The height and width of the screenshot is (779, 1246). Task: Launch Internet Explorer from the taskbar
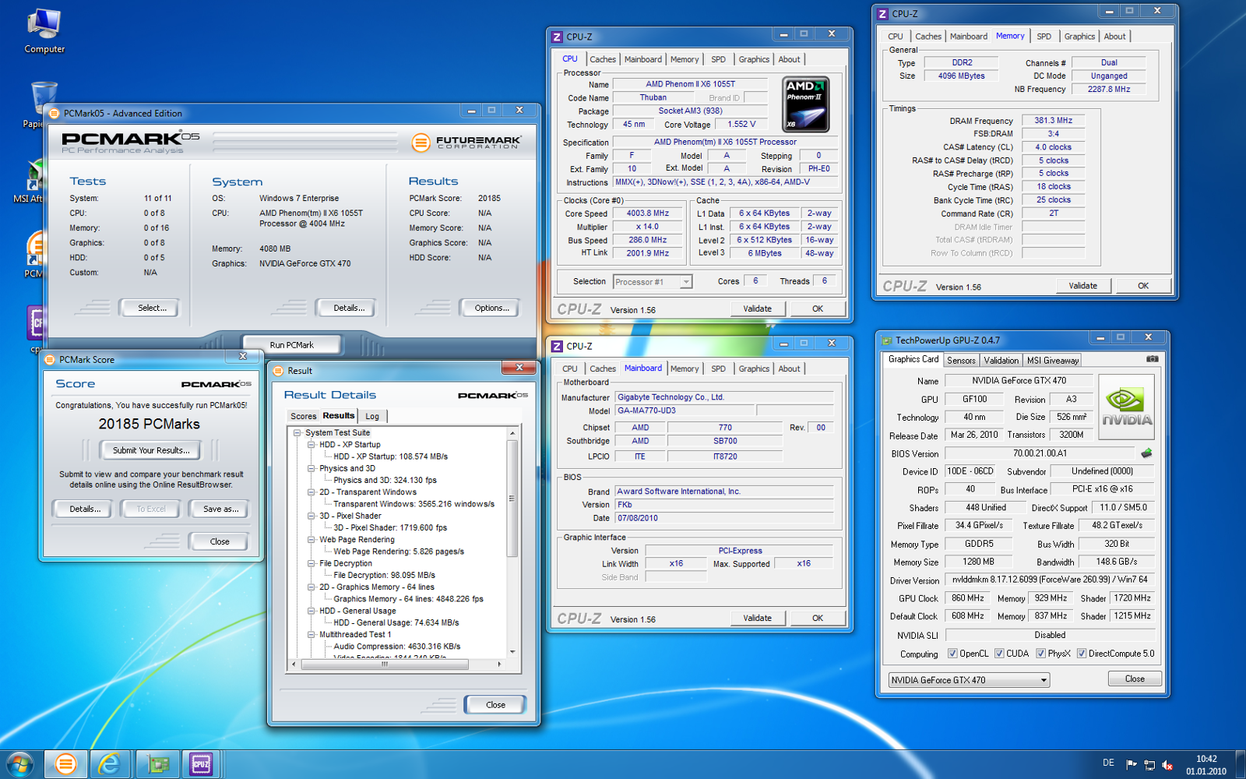pyautogui.click(x=110, y=764)
